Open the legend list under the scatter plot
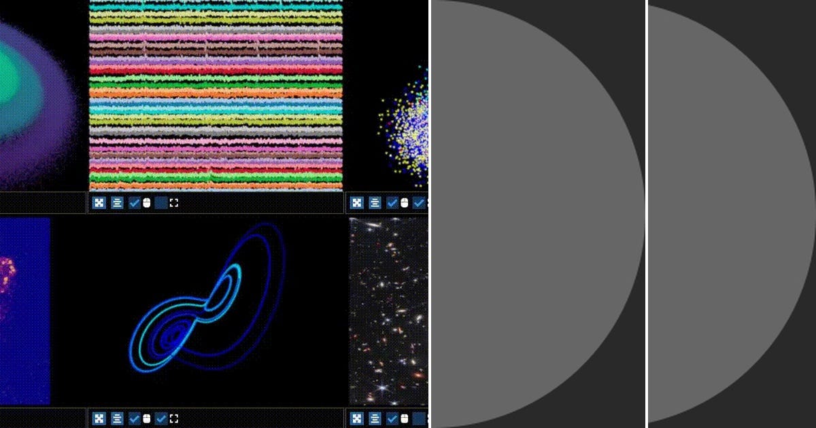The width and height of the screenshot is (816, 428). (x=375, y=202)
